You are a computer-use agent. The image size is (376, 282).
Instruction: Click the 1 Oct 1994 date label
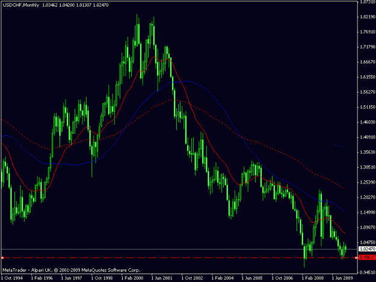pos(12,278)
